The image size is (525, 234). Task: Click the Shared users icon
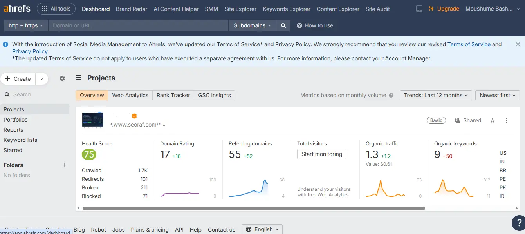457,120
